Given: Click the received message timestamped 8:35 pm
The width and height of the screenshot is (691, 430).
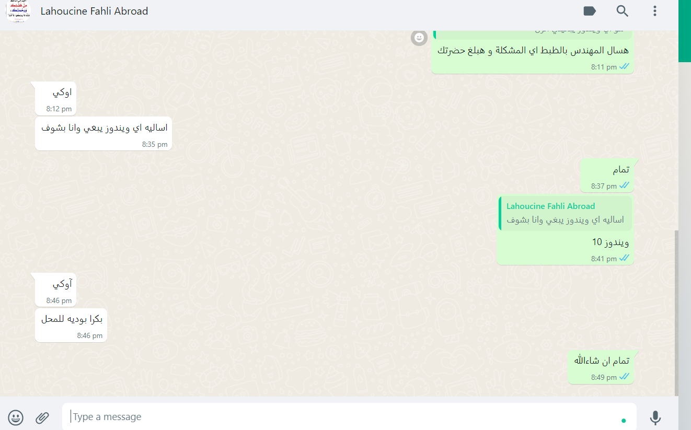Looking at the screenshot, I should click(x=103, y=133).
